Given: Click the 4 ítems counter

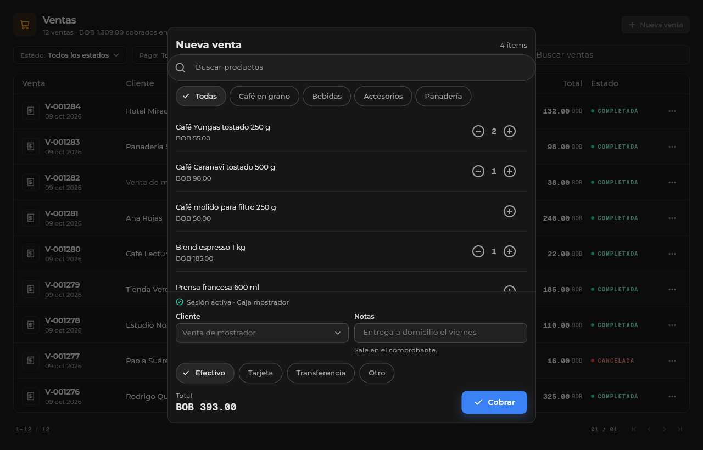Looking at the screenshot, I should point(514,45).
